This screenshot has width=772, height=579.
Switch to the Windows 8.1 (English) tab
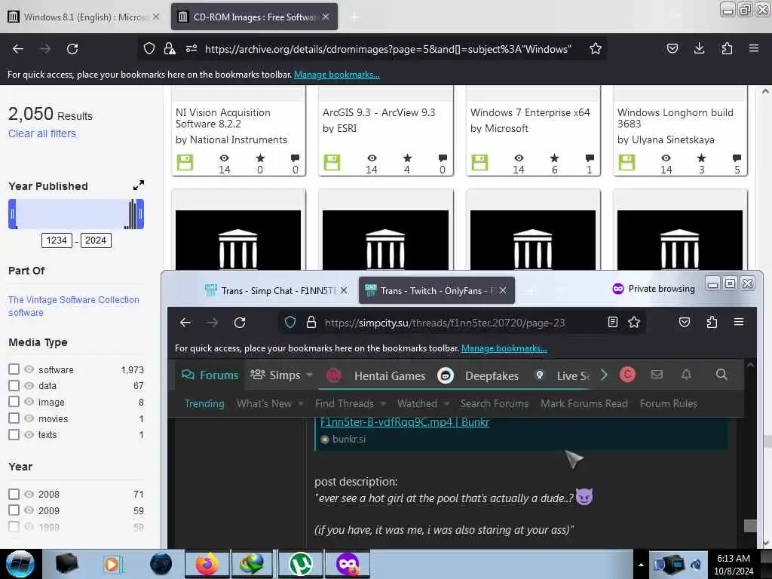83,17
